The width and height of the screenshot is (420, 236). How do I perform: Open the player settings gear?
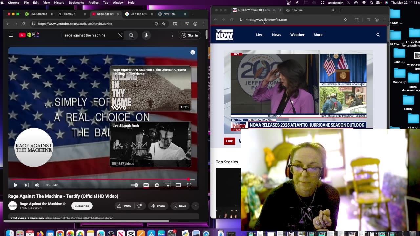tap(157, 185)
